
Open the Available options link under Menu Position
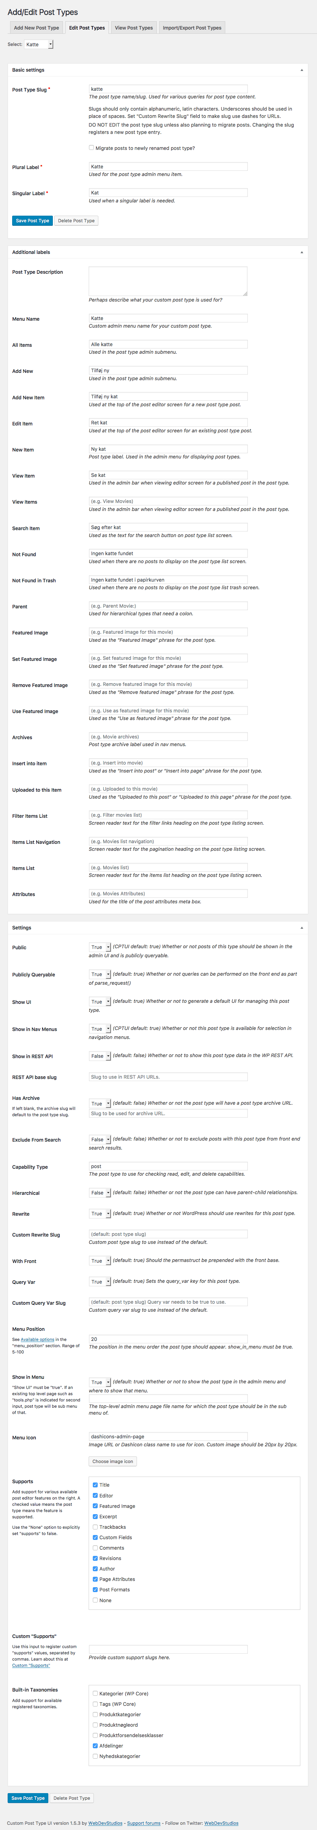37,1339
